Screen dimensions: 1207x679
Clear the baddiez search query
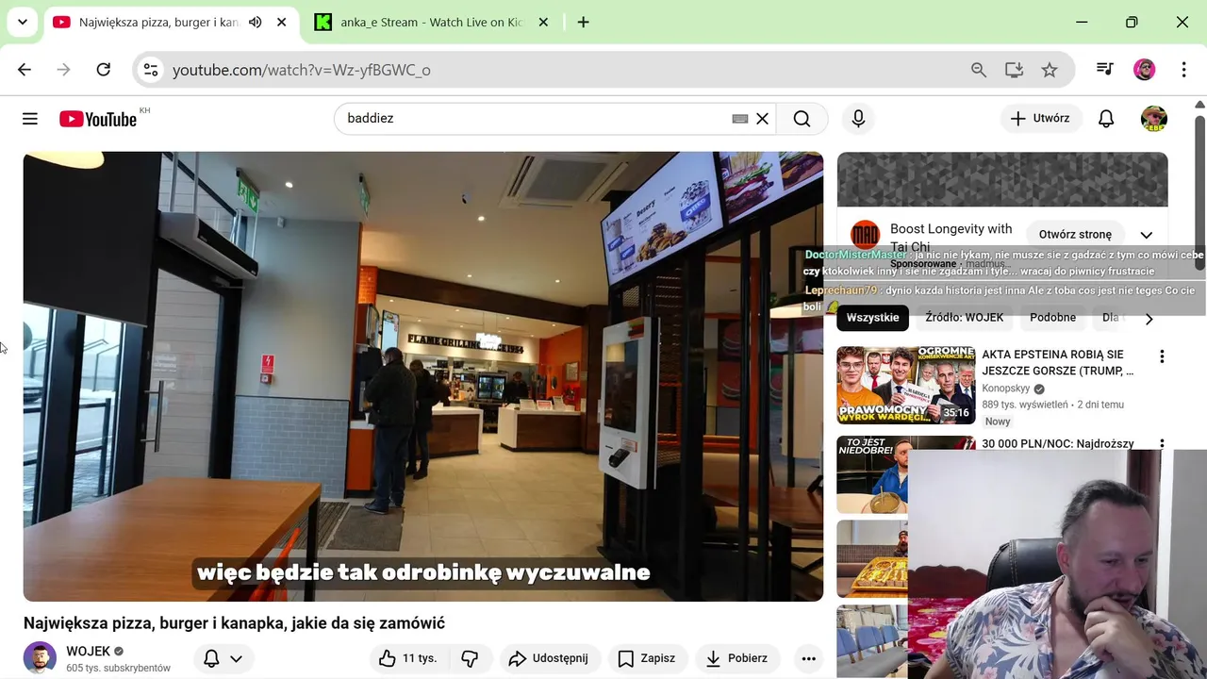pos(762,119)
